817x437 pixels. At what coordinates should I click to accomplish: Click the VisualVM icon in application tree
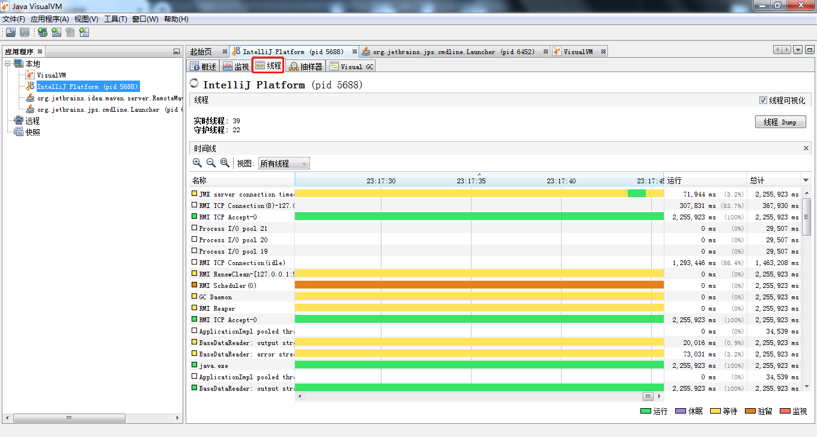click(x=30, y=75)
